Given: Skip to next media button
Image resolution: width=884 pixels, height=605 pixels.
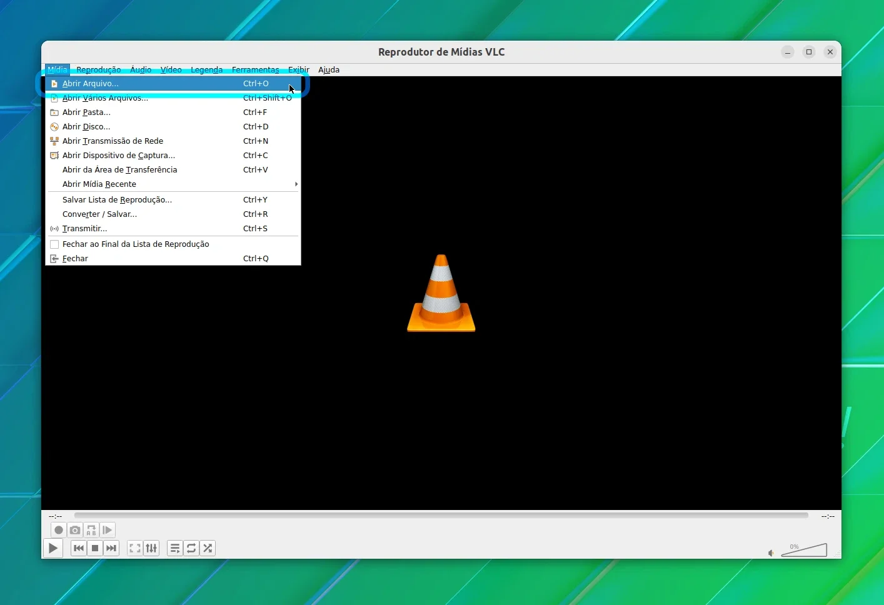Looking at the screenshot, I should pos(111,548).
